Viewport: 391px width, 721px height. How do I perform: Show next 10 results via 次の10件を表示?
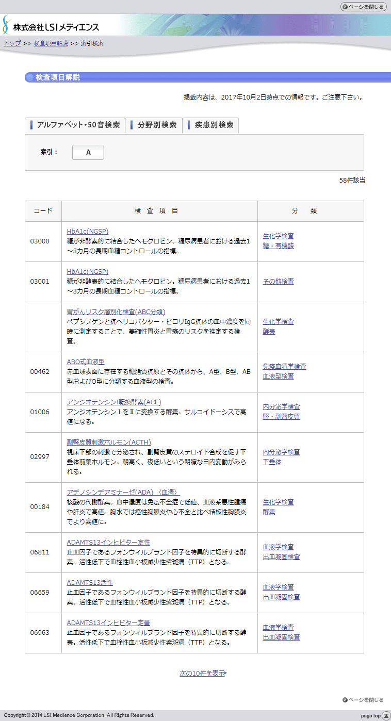[203, 673]
